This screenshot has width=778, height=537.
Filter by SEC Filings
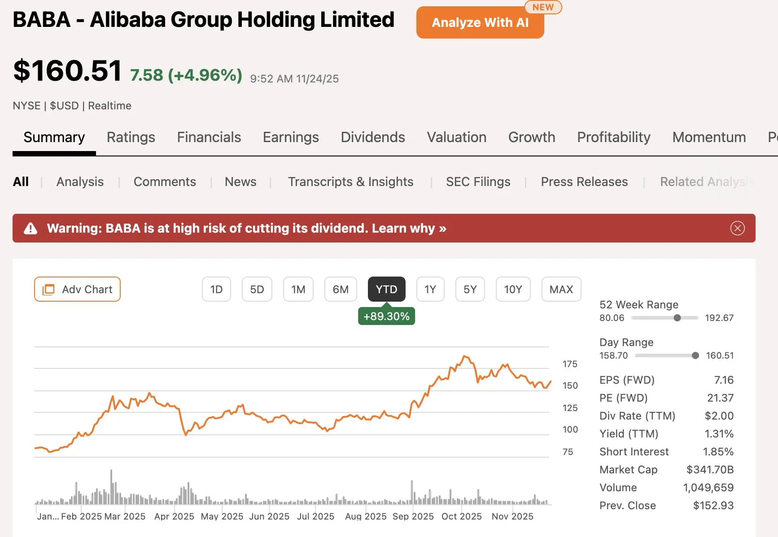[x=478, y=182]
